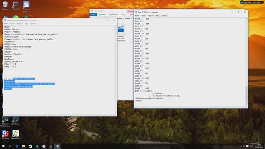265x149 pixels.
Task: Switch the РУС input language indicator
Action: (x=251, y=146)
